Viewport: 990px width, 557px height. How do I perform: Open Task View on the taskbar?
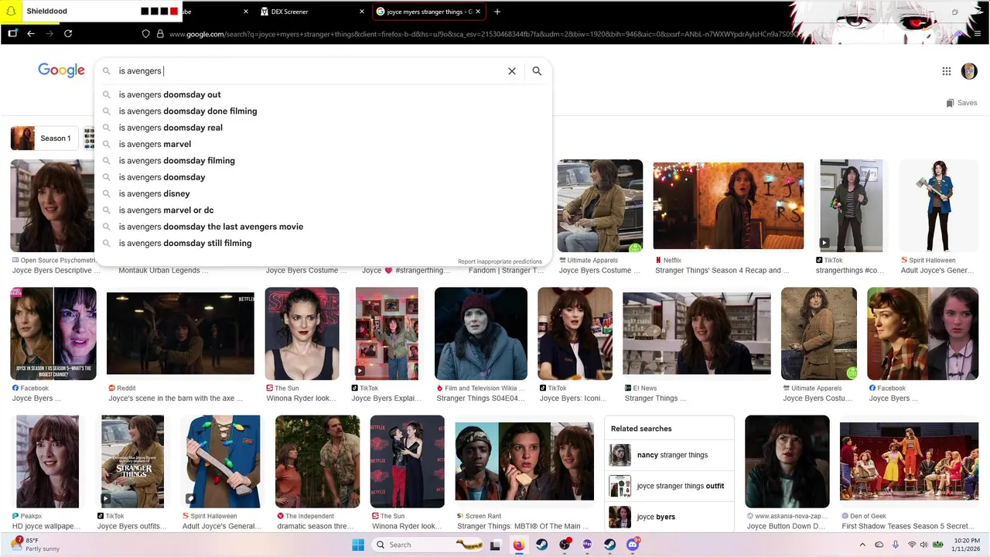point(496,545)
